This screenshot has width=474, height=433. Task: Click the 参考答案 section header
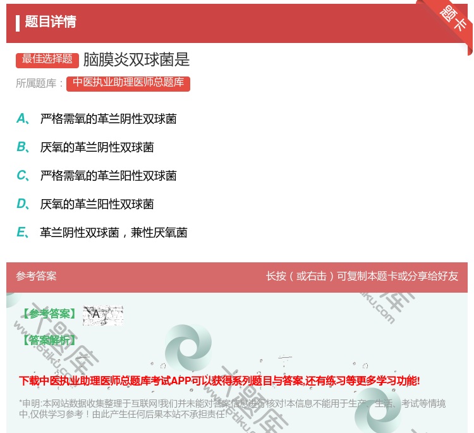tap(36, 276)
